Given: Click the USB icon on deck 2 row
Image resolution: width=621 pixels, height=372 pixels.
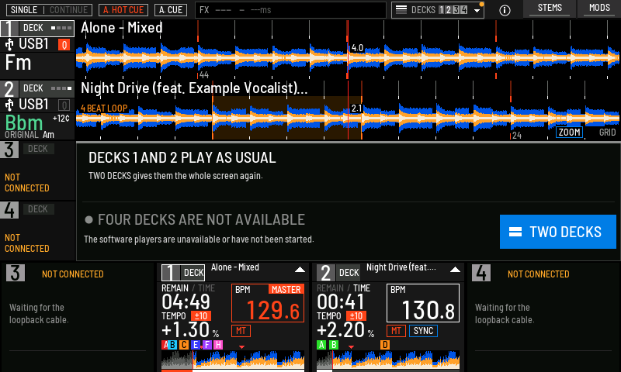Looking at the screenshot, I should click(x=9, y=105).
